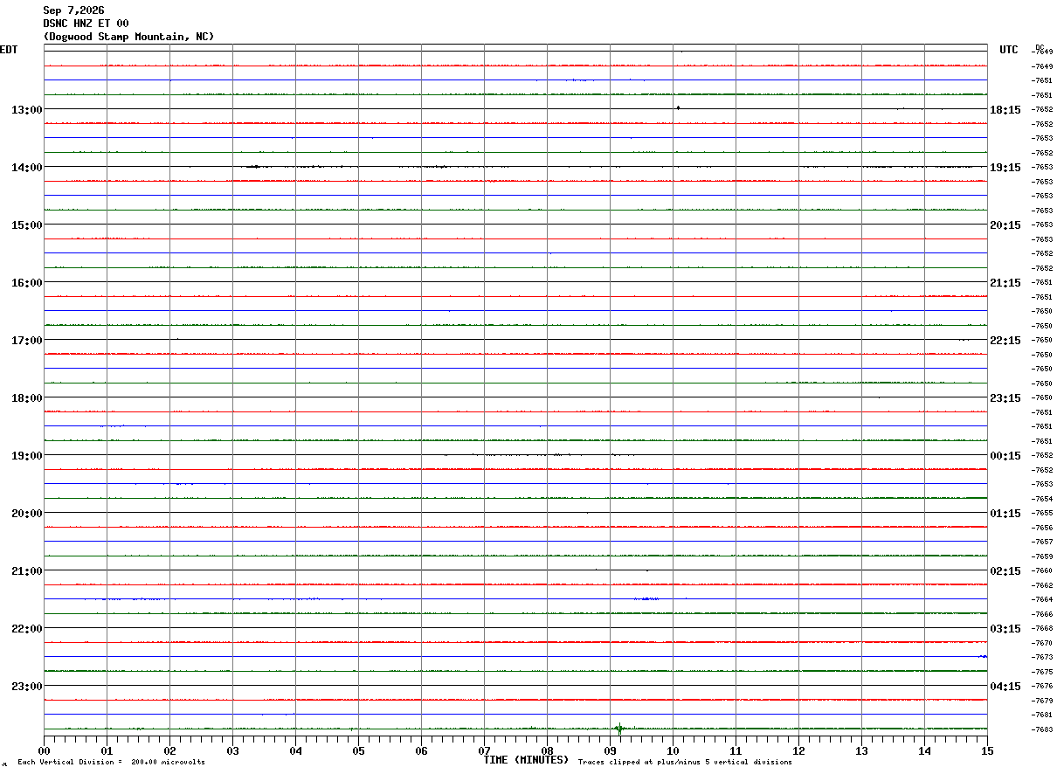Click the DSNC HNZ ET 00 station code
1057x774 pixels.
click(86, 24)
